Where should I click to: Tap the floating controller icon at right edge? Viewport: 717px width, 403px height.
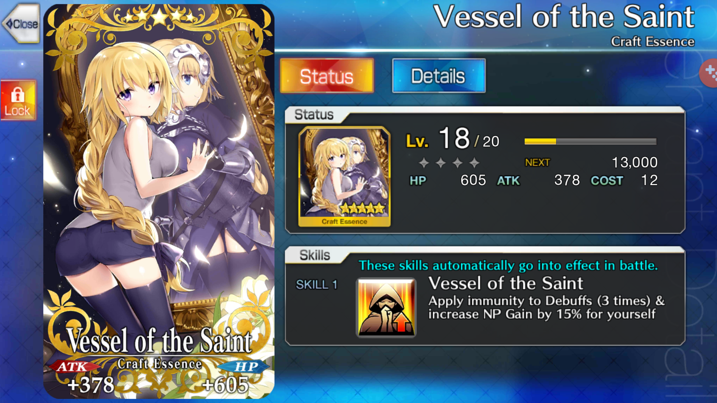(709, 73)
